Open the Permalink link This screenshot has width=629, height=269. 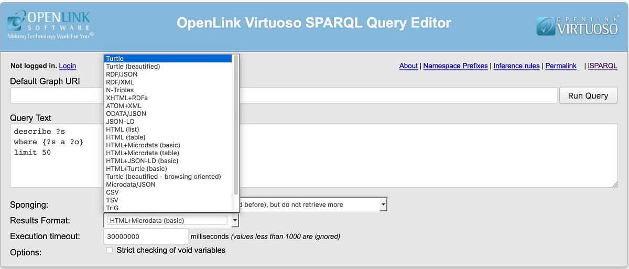click(x=561, y=66)
